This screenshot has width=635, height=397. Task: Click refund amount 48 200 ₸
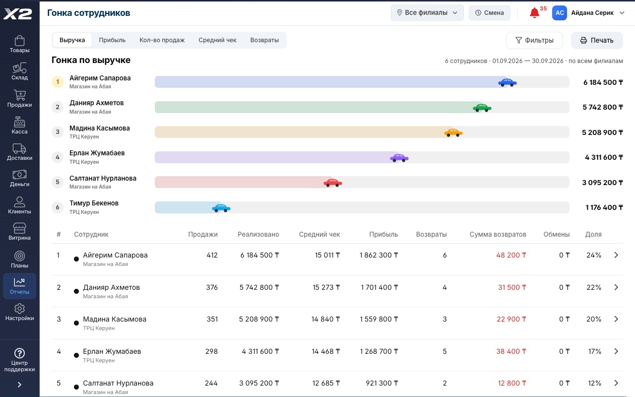click(x=511, y=255)
